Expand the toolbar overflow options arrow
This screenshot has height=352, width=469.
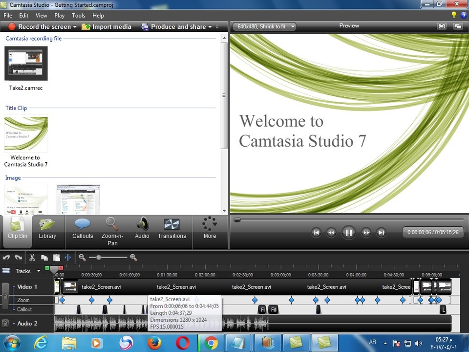pyautogui.click(x=217, y=27)
